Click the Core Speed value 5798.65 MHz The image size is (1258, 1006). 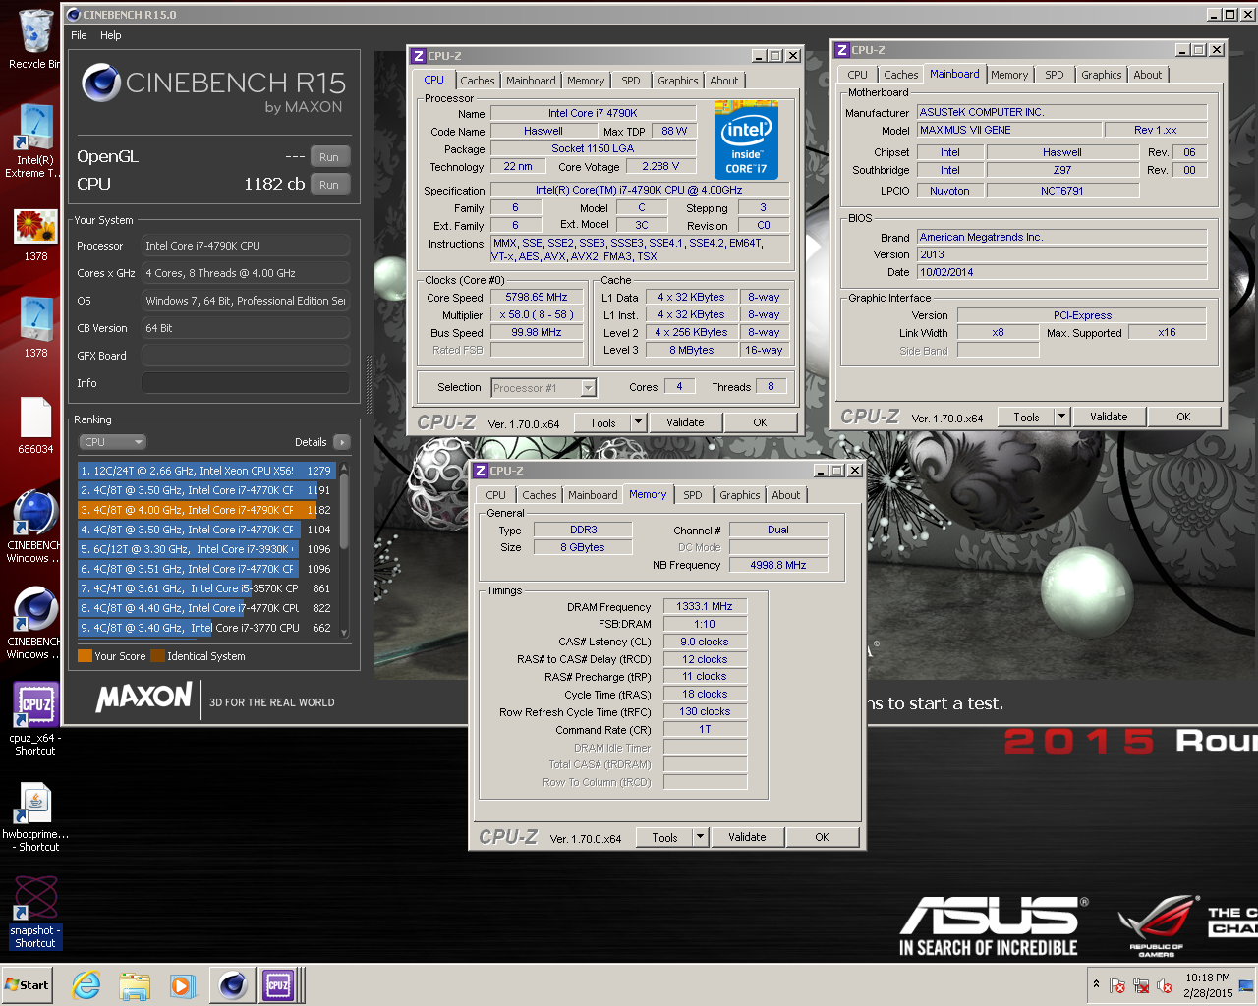[x=537, y=297]
